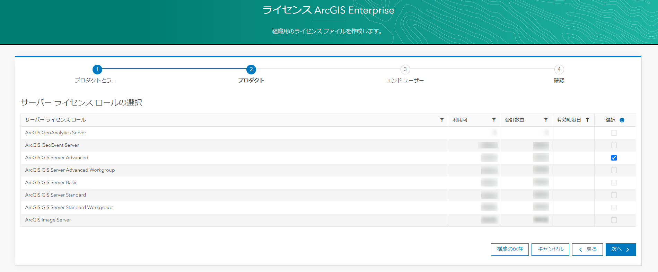Enable the ArcGIS GIS Server Advanced Workgroup checkbox
This screenshot has width=658, height=272.
(x=614, y=170)
